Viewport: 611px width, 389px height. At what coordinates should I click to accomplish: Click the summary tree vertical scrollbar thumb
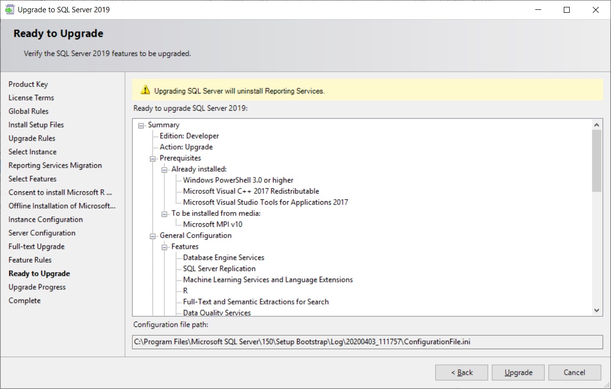click(597, 161)
